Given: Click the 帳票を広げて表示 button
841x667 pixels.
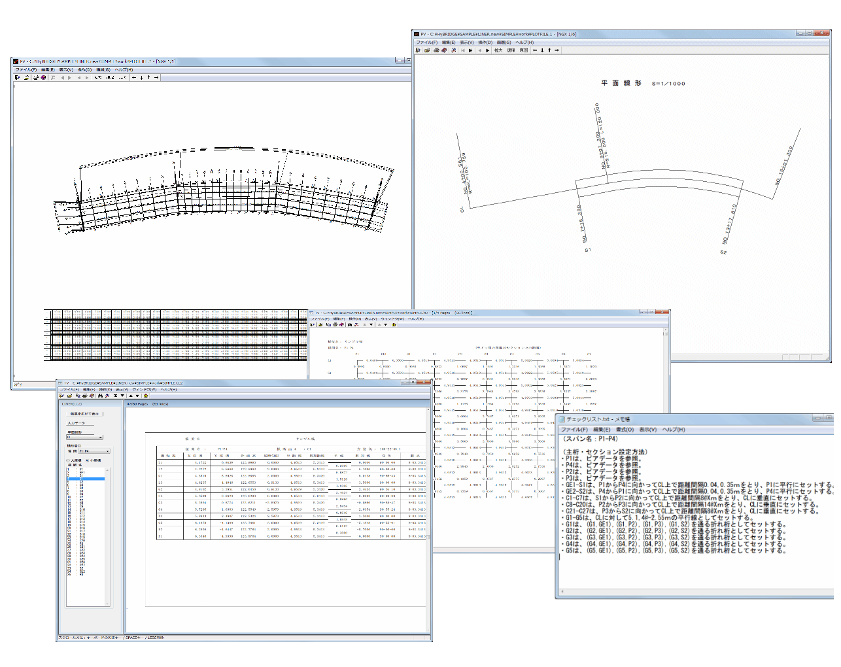Looking at the screenshot, I should tap(84, 414).
